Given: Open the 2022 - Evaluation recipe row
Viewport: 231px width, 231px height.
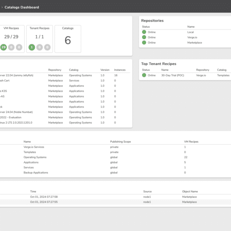Looking at the screenshot, I should 65,117.
